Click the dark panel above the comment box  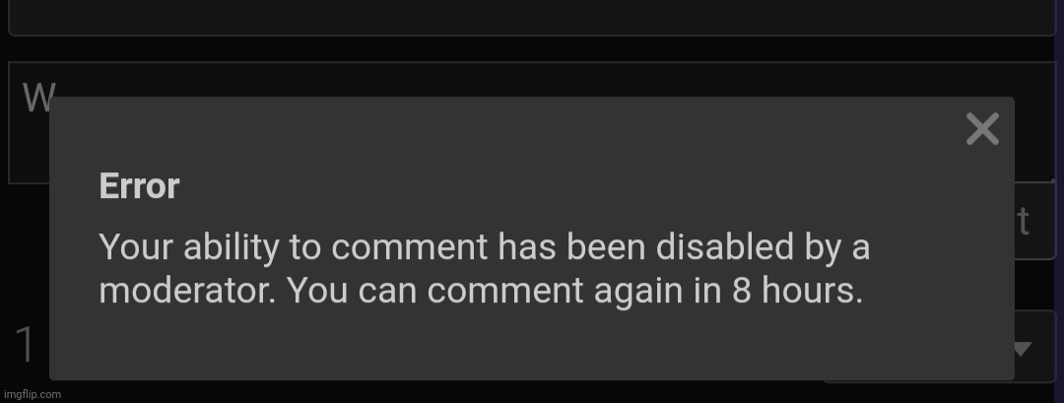pyautogui.click(x=531, y=17)
